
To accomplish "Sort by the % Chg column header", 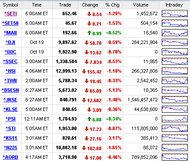I will [113, 5].
